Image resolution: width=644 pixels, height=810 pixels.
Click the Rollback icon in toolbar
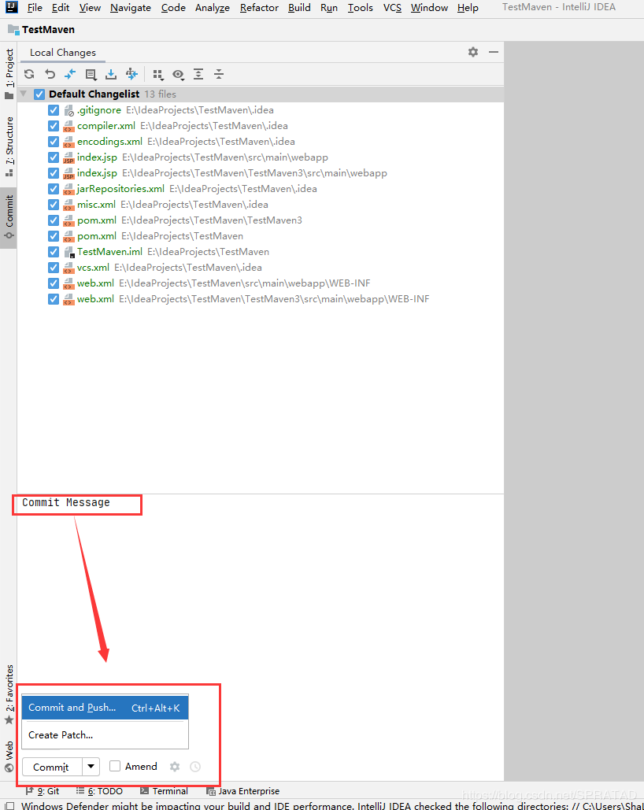pos(50,74)
